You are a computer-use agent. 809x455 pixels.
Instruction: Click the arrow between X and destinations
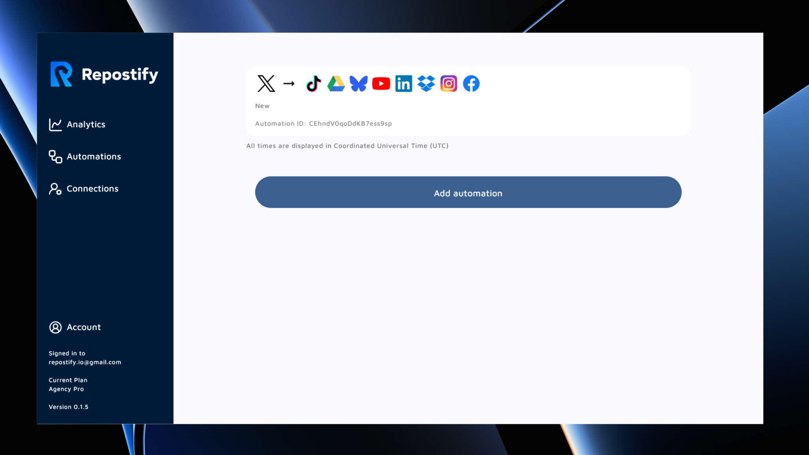coord(289,83)
